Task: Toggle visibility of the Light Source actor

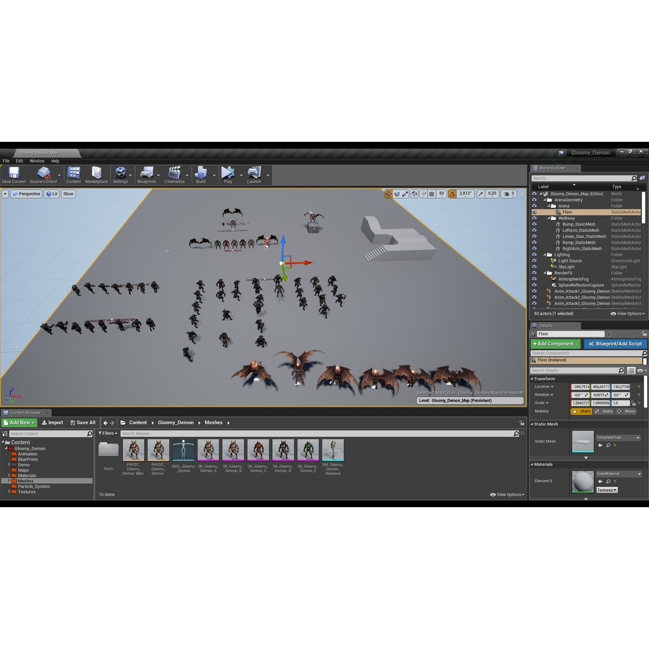Action: pos(534,261)
